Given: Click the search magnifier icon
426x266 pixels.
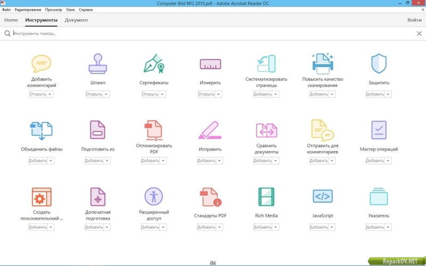Looking at the screenshot, I should [x=7, y=34].
